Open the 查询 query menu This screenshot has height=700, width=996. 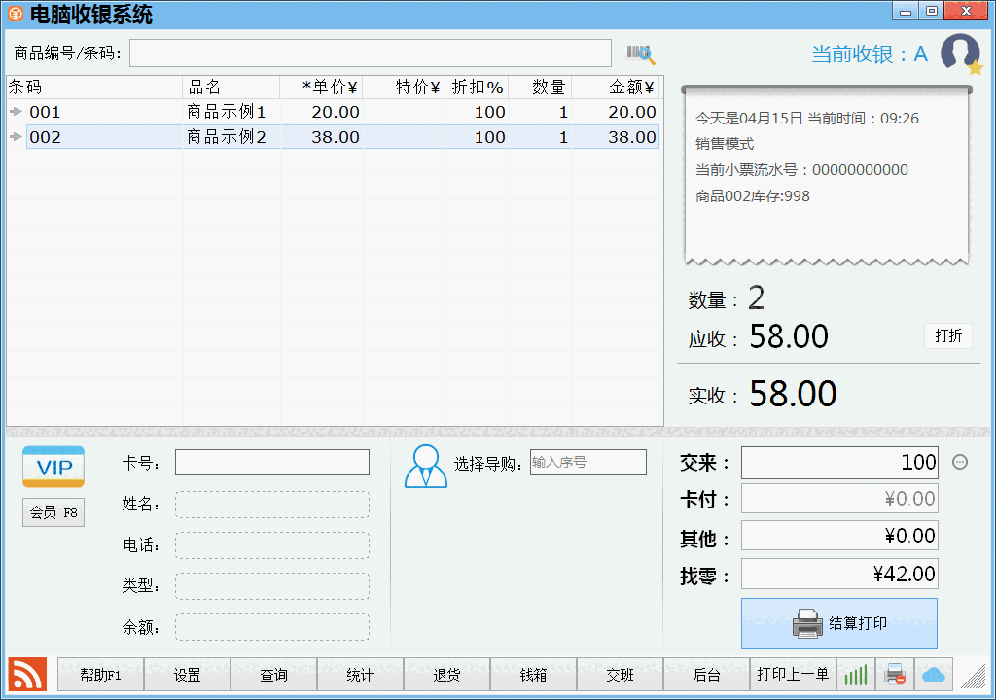273,673
